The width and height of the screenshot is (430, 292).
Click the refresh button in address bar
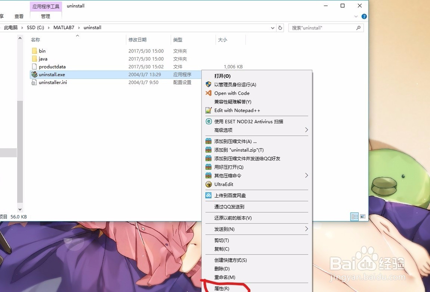tap(280, 28)
